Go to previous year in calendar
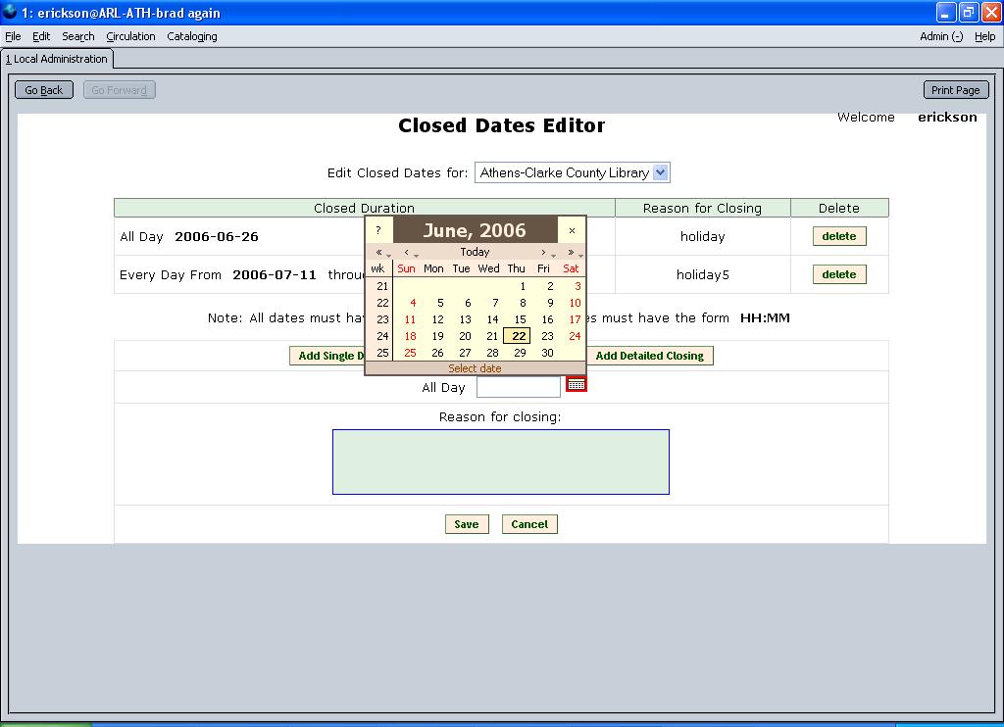 (379, 253)
